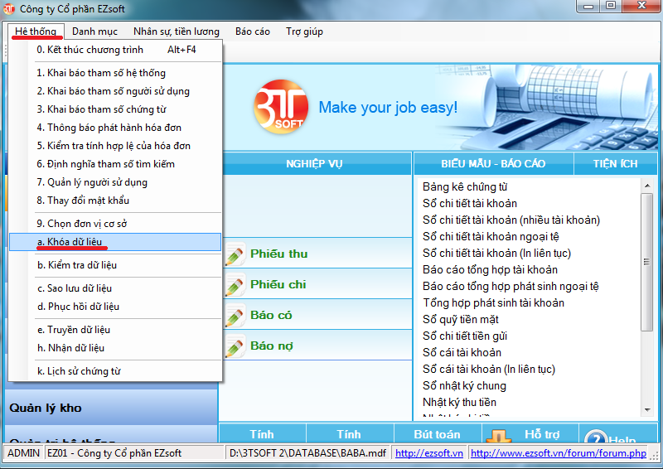Screen dimensions: 663x469
Task: Open the ezsoft forum link
Action: click(x=558, y=453)
